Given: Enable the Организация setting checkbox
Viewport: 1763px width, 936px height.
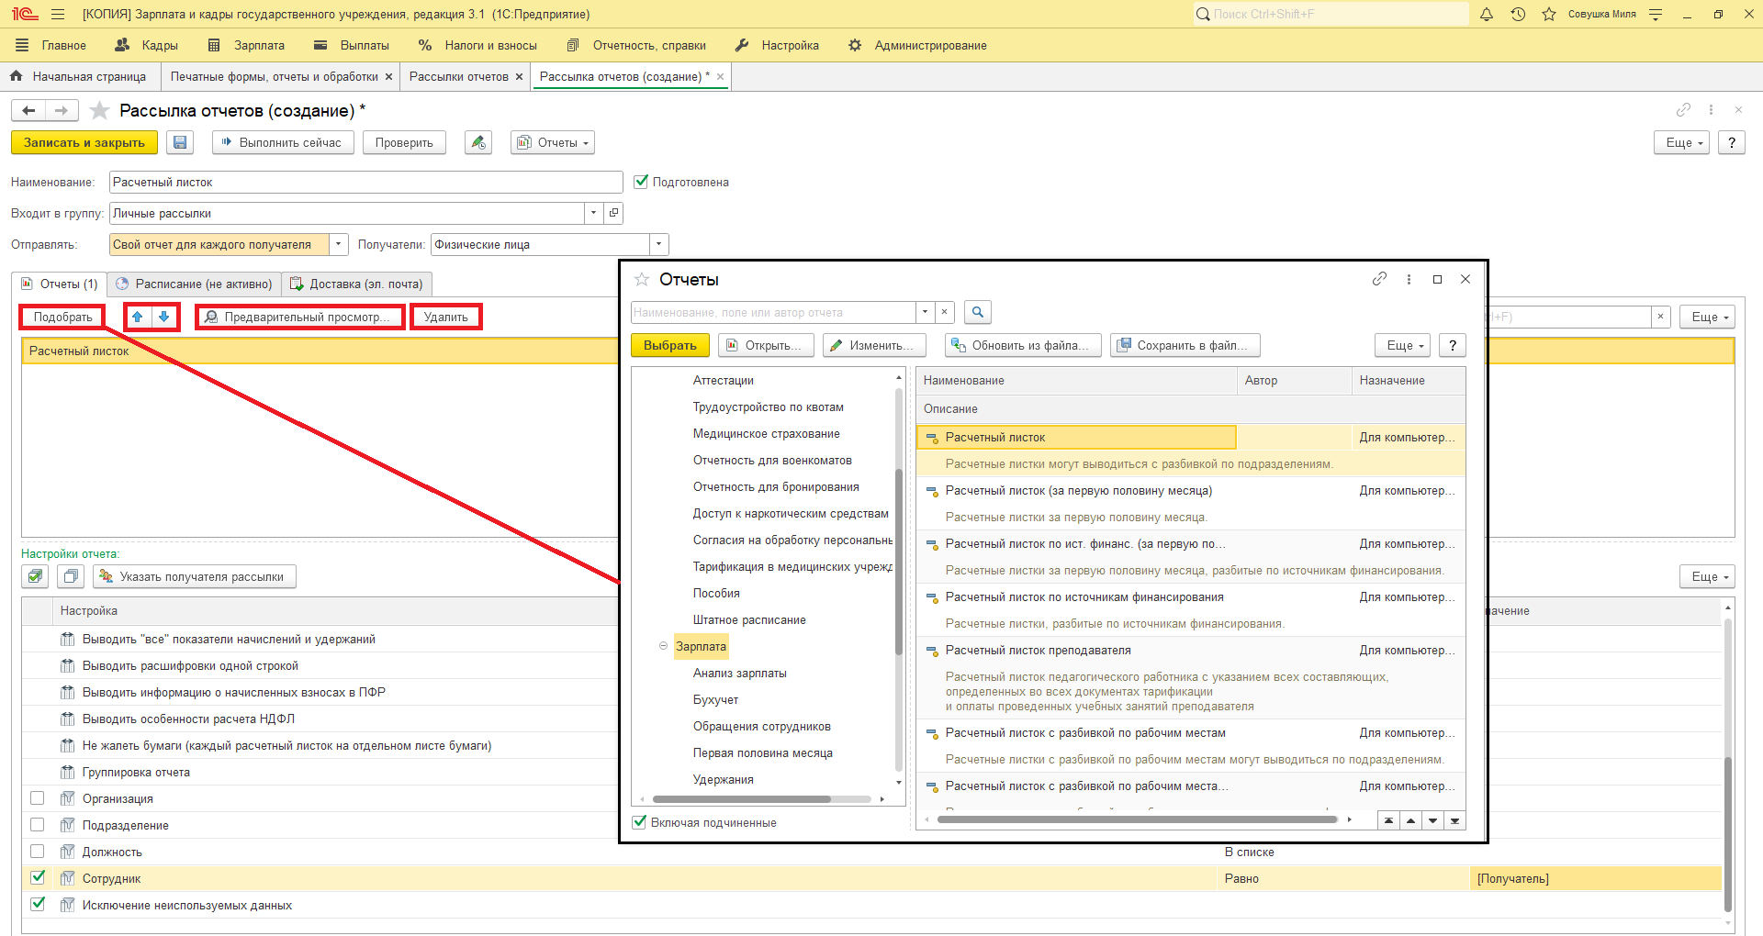Looking at the screenshot, I should pos(38,797).
